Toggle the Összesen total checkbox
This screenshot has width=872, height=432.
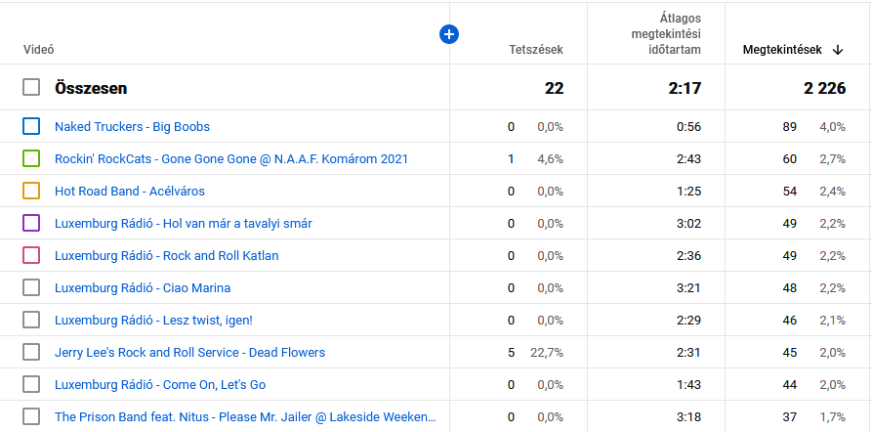pyautogui.click(x=31, y=87)
